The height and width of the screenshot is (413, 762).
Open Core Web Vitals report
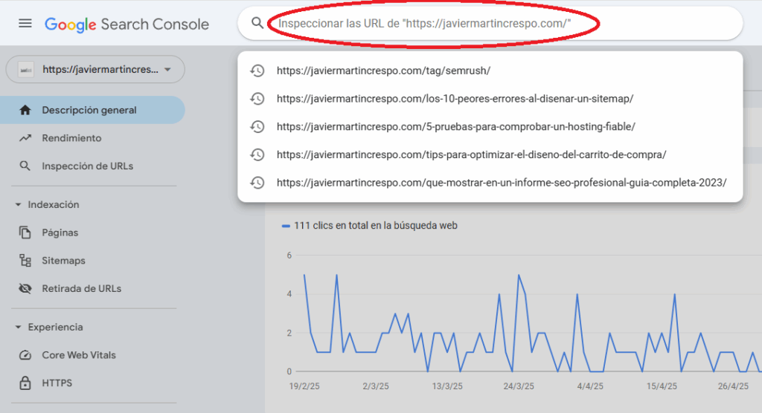click(x=79, y=355)
